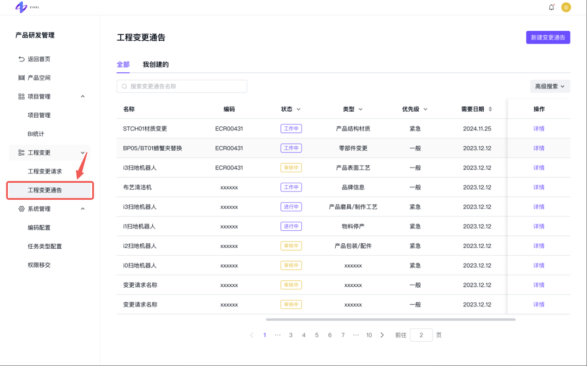This screenshot has height=366, width=587.
Task: Open the user avatar menu
Action: (566, 7)
